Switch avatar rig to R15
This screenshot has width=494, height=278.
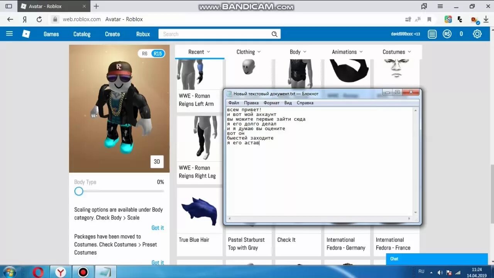tap(158, 54)
